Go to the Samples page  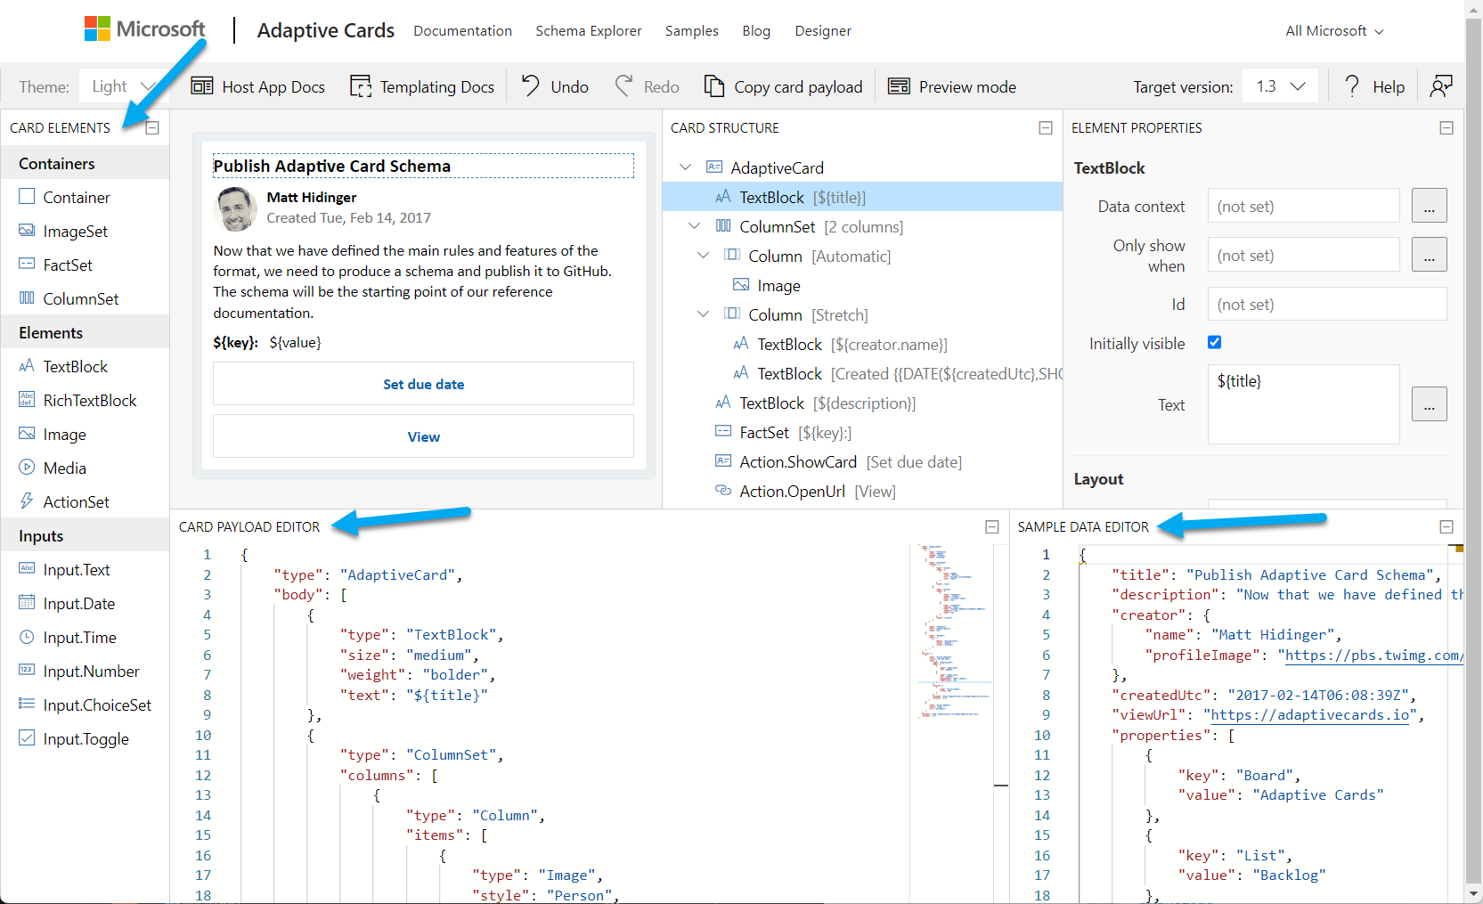pyautogui.click(x=691, y=31)
